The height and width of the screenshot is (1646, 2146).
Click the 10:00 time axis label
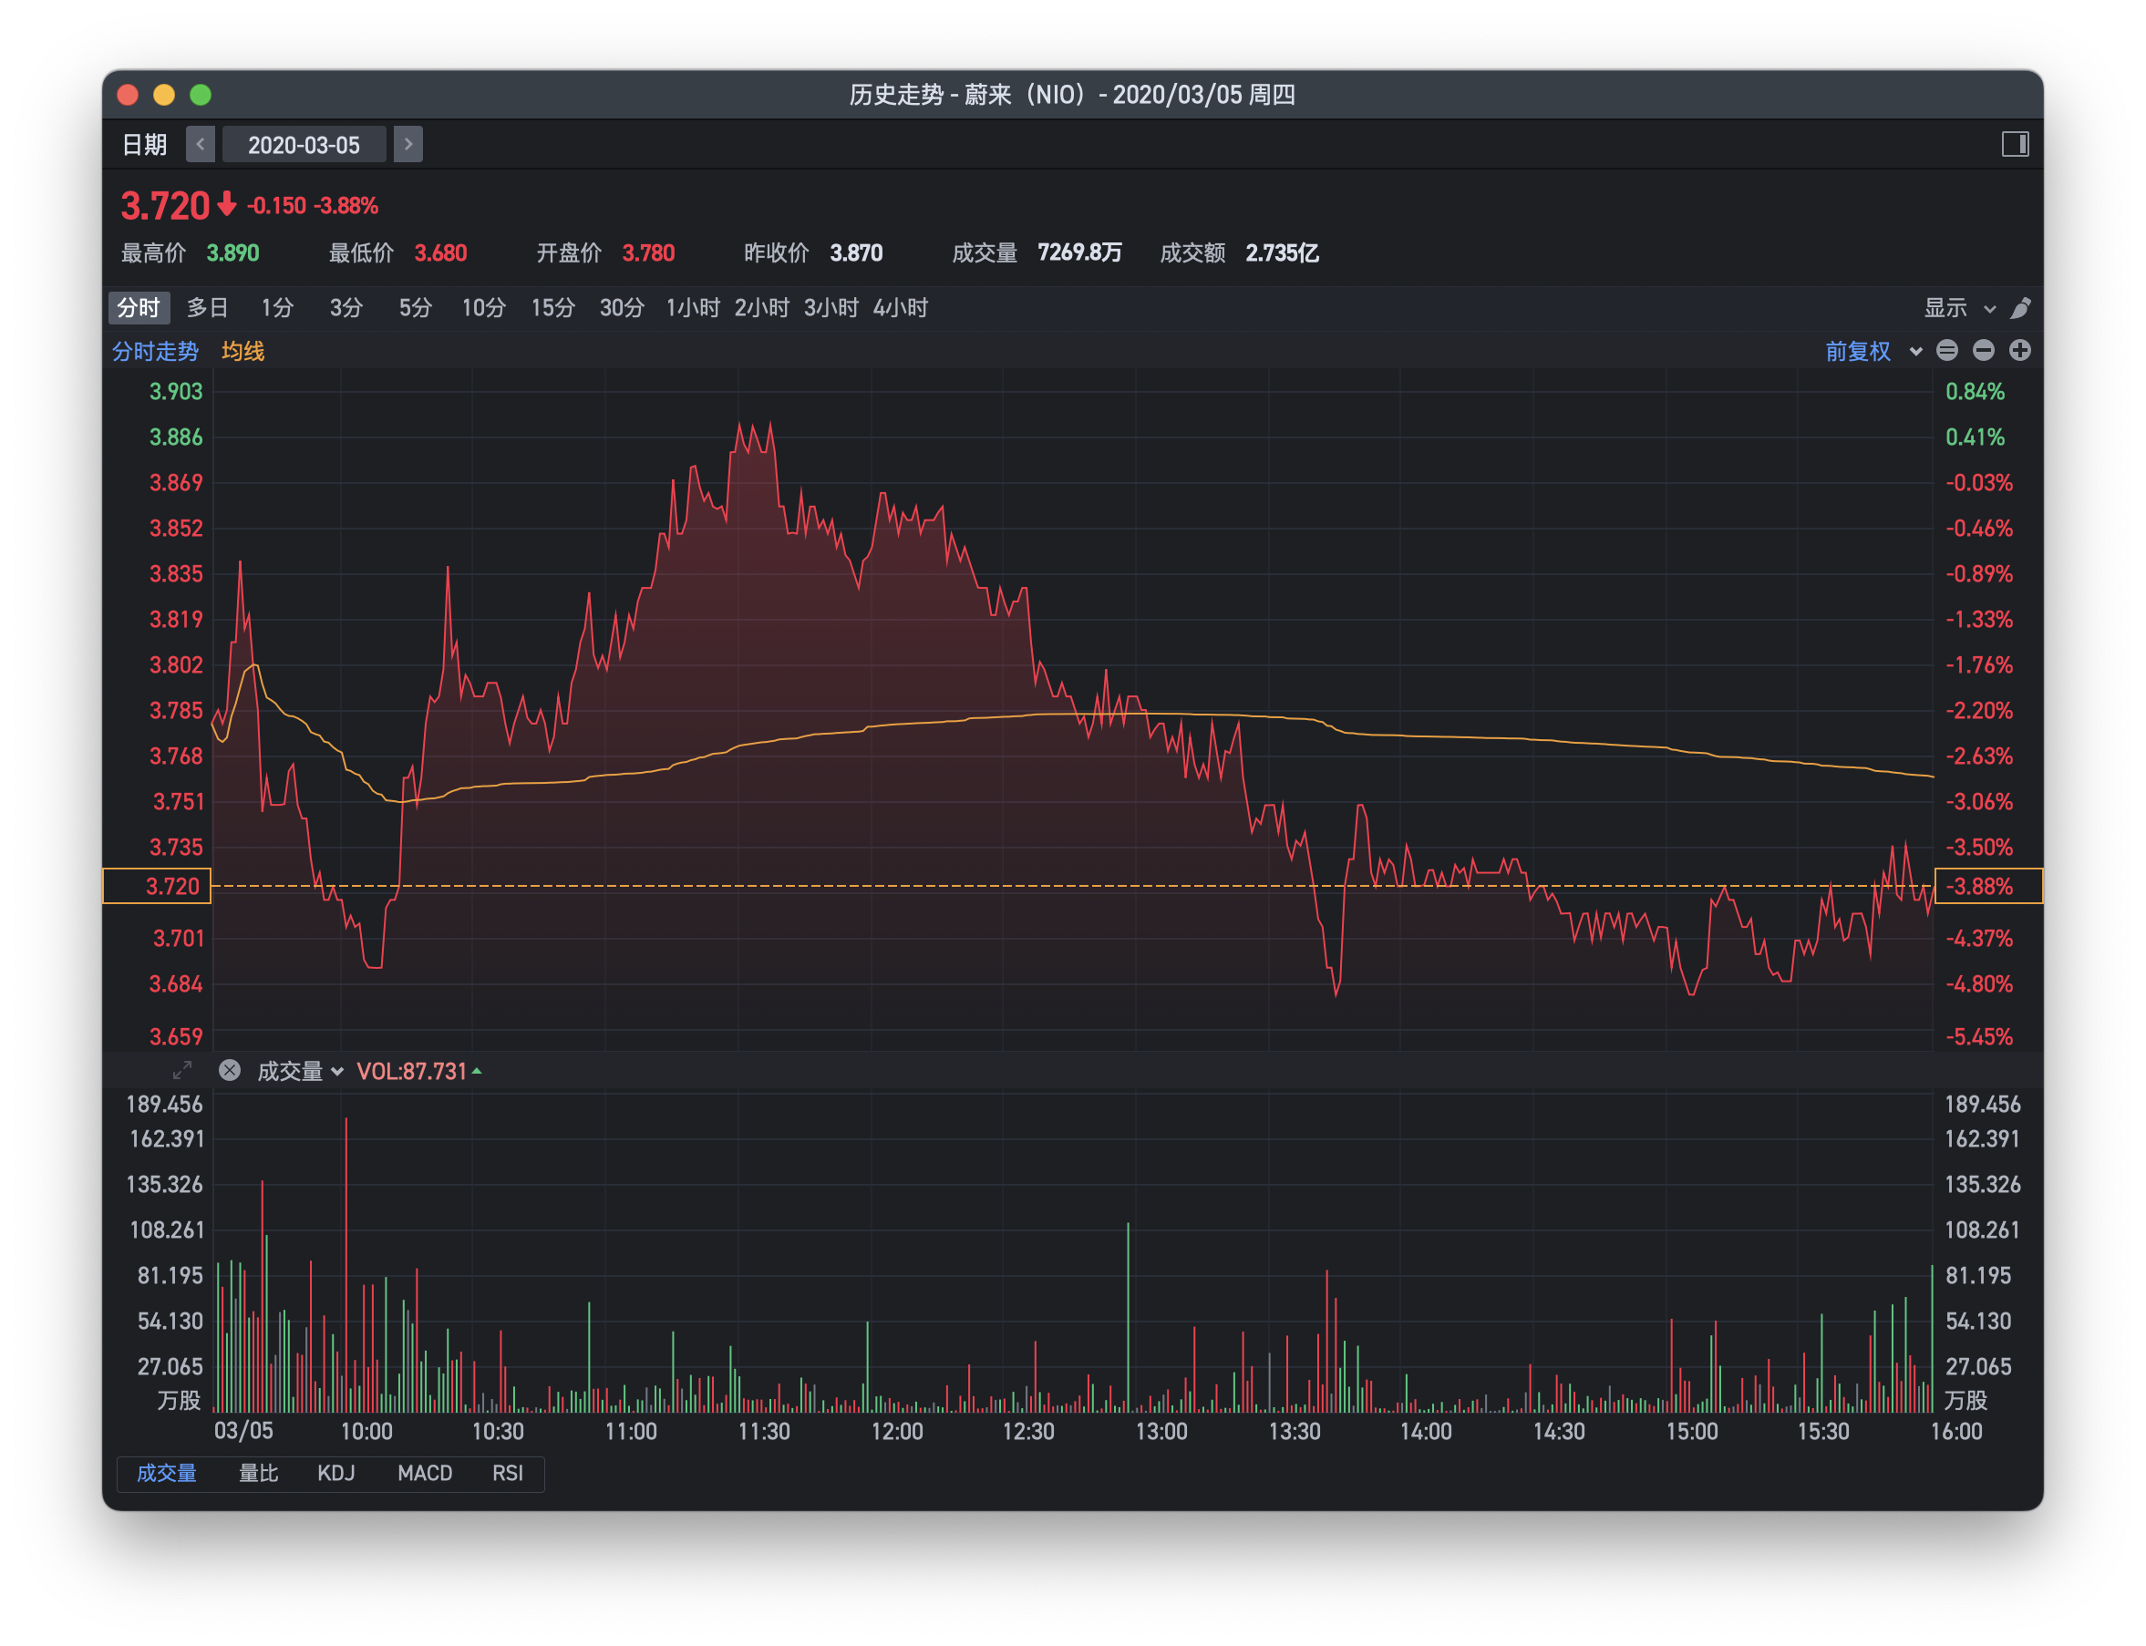tap(366, 1431)
